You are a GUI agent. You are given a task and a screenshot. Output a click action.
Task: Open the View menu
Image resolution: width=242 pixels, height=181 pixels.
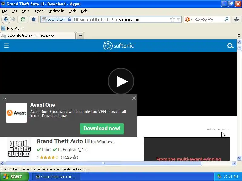coord(25,11)
